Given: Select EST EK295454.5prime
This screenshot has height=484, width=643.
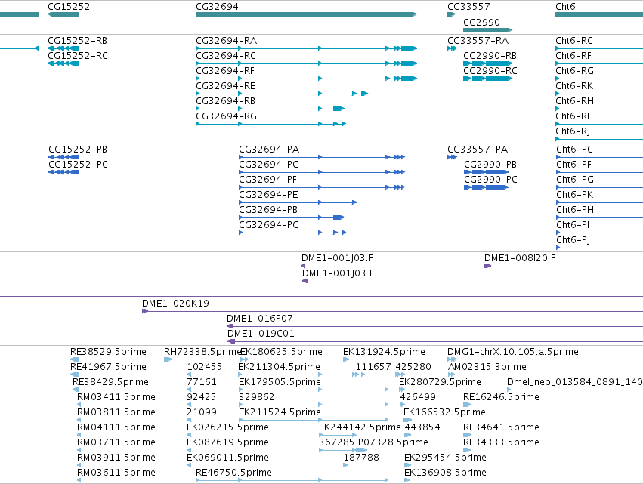Looking at the screenshot, I should 445,458.
